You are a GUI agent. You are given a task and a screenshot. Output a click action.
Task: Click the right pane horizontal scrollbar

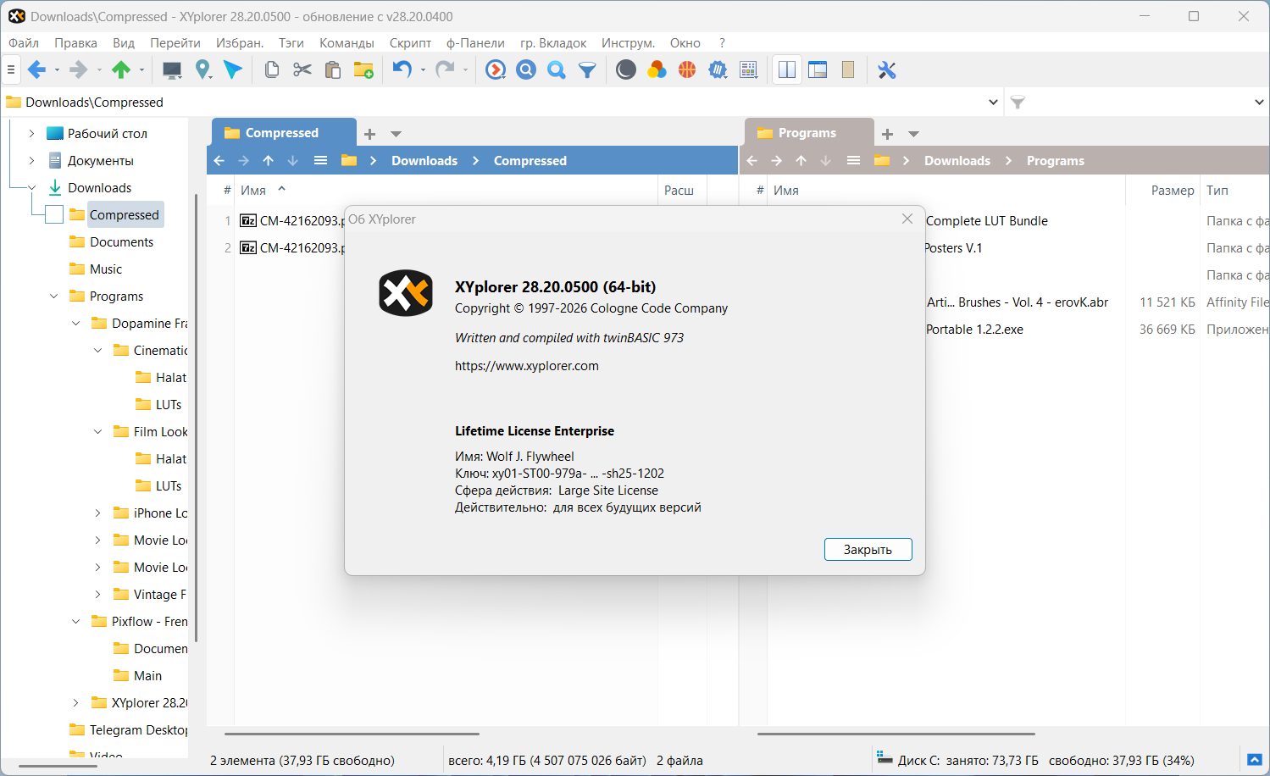[x=896, y=734]
